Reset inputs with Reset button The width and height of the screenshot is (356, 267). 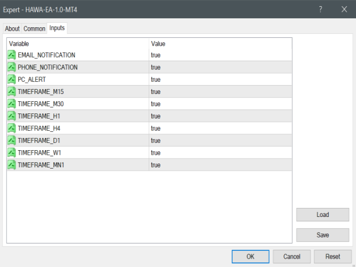333,256
